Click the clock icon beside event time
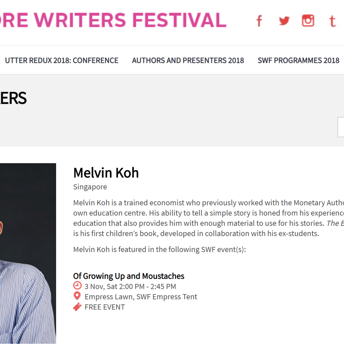The image size is (344, 344). tap(77, 286)
